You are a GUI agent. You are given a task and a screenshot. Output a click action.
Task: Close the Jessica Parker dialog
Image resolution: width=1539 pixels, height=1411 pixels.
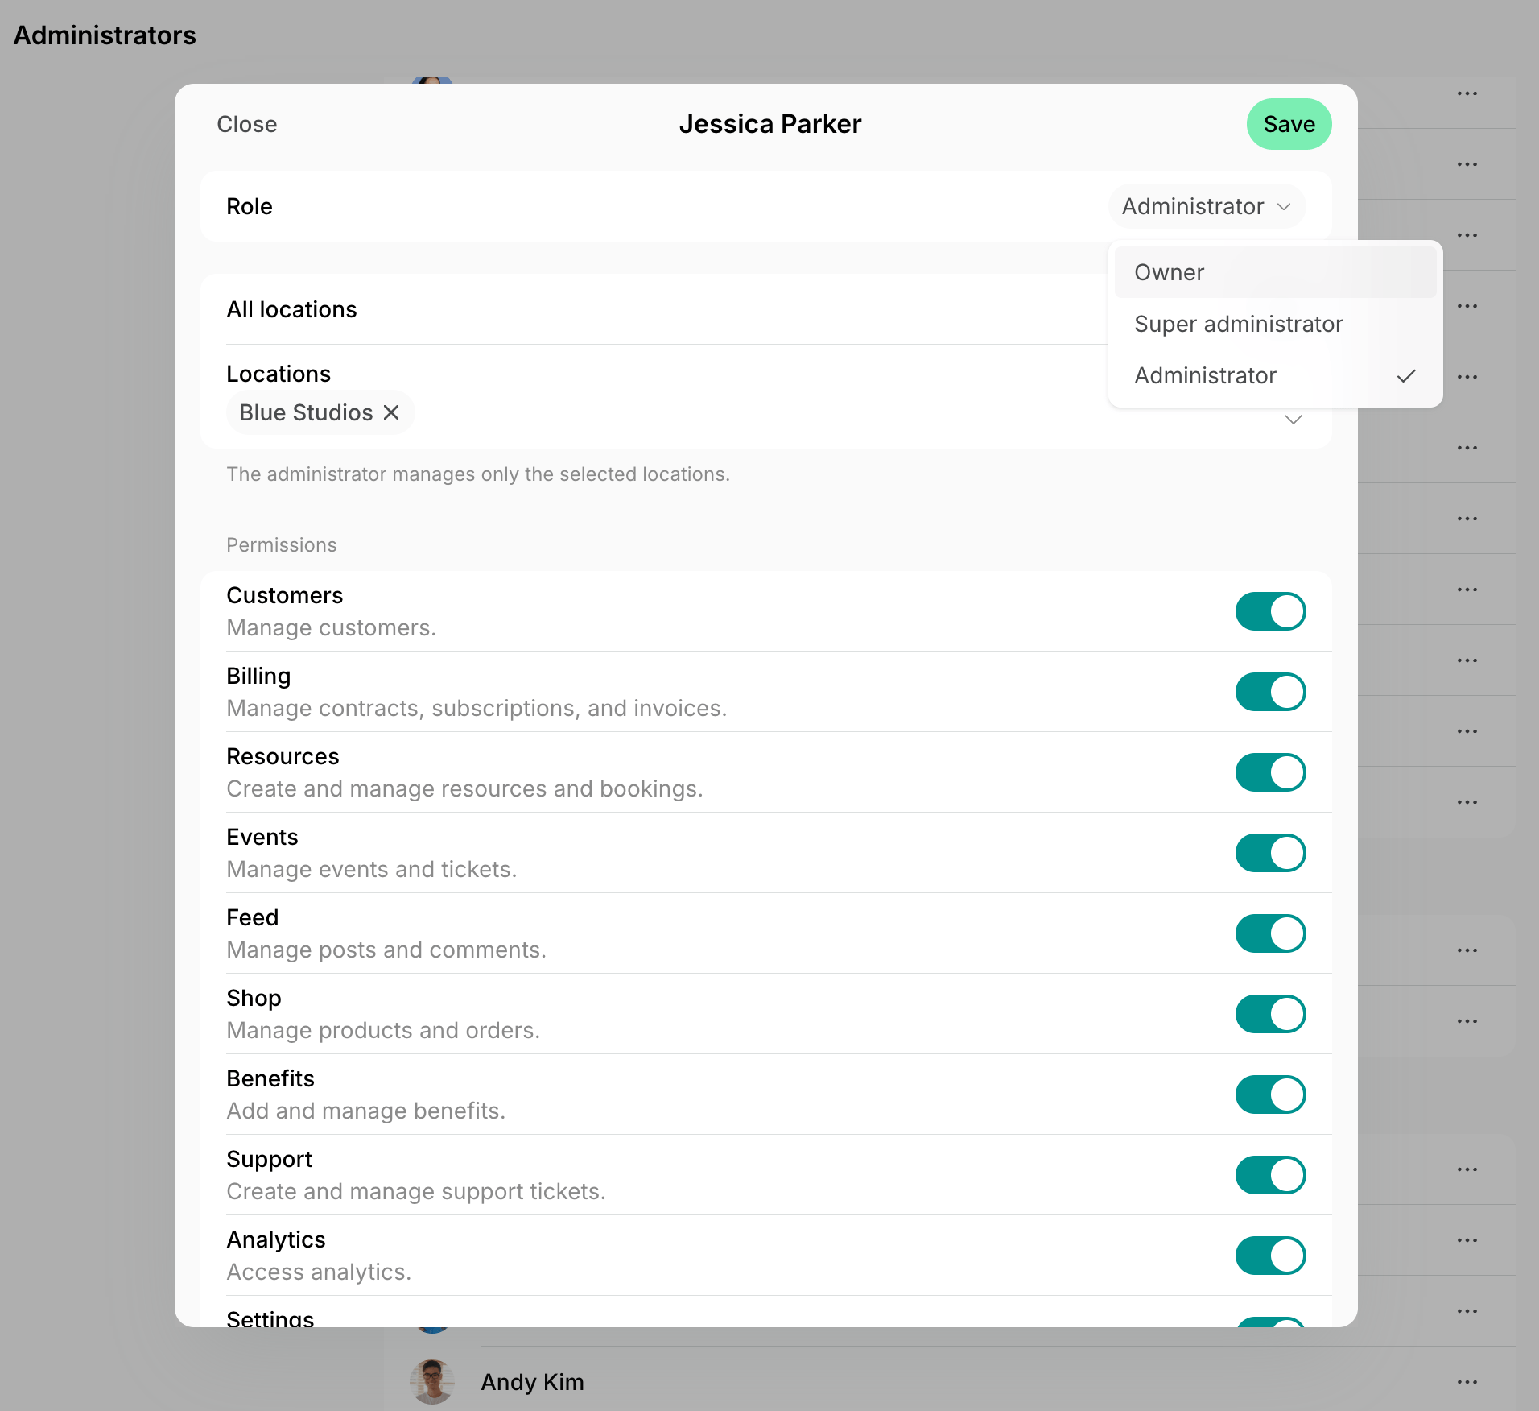[246, 124]
